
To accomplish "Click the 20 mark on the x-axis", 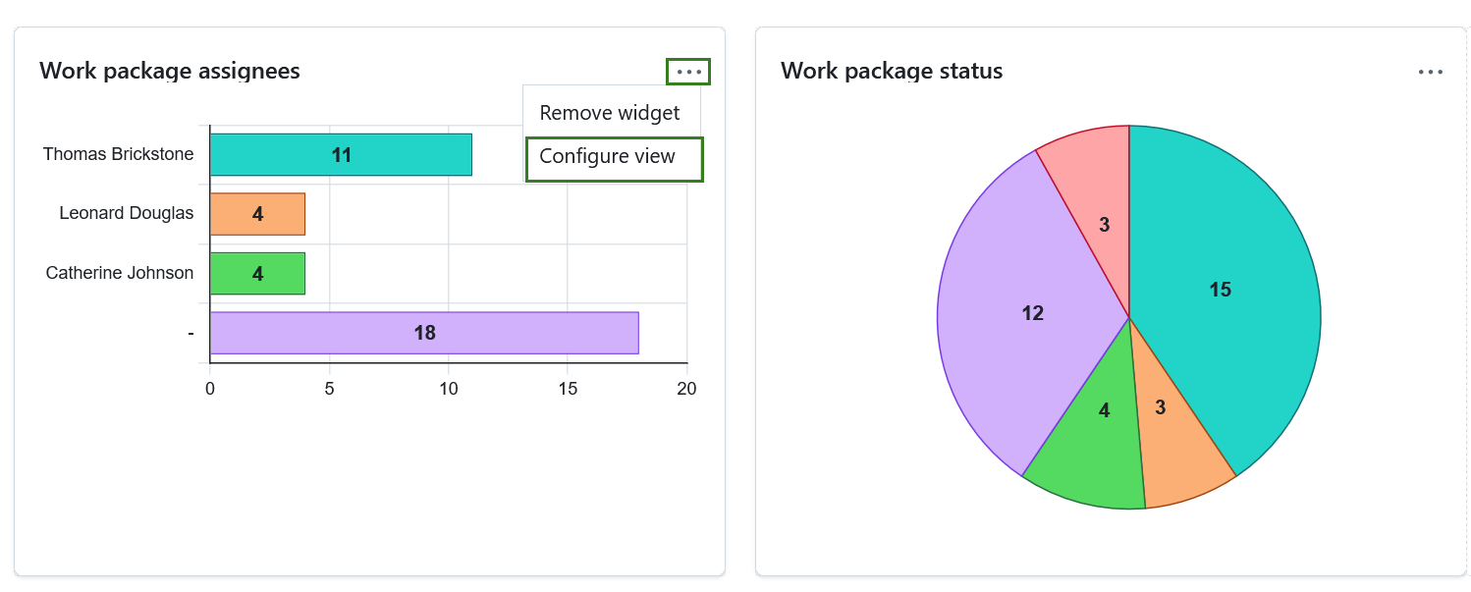I will [x=686, y=389].
